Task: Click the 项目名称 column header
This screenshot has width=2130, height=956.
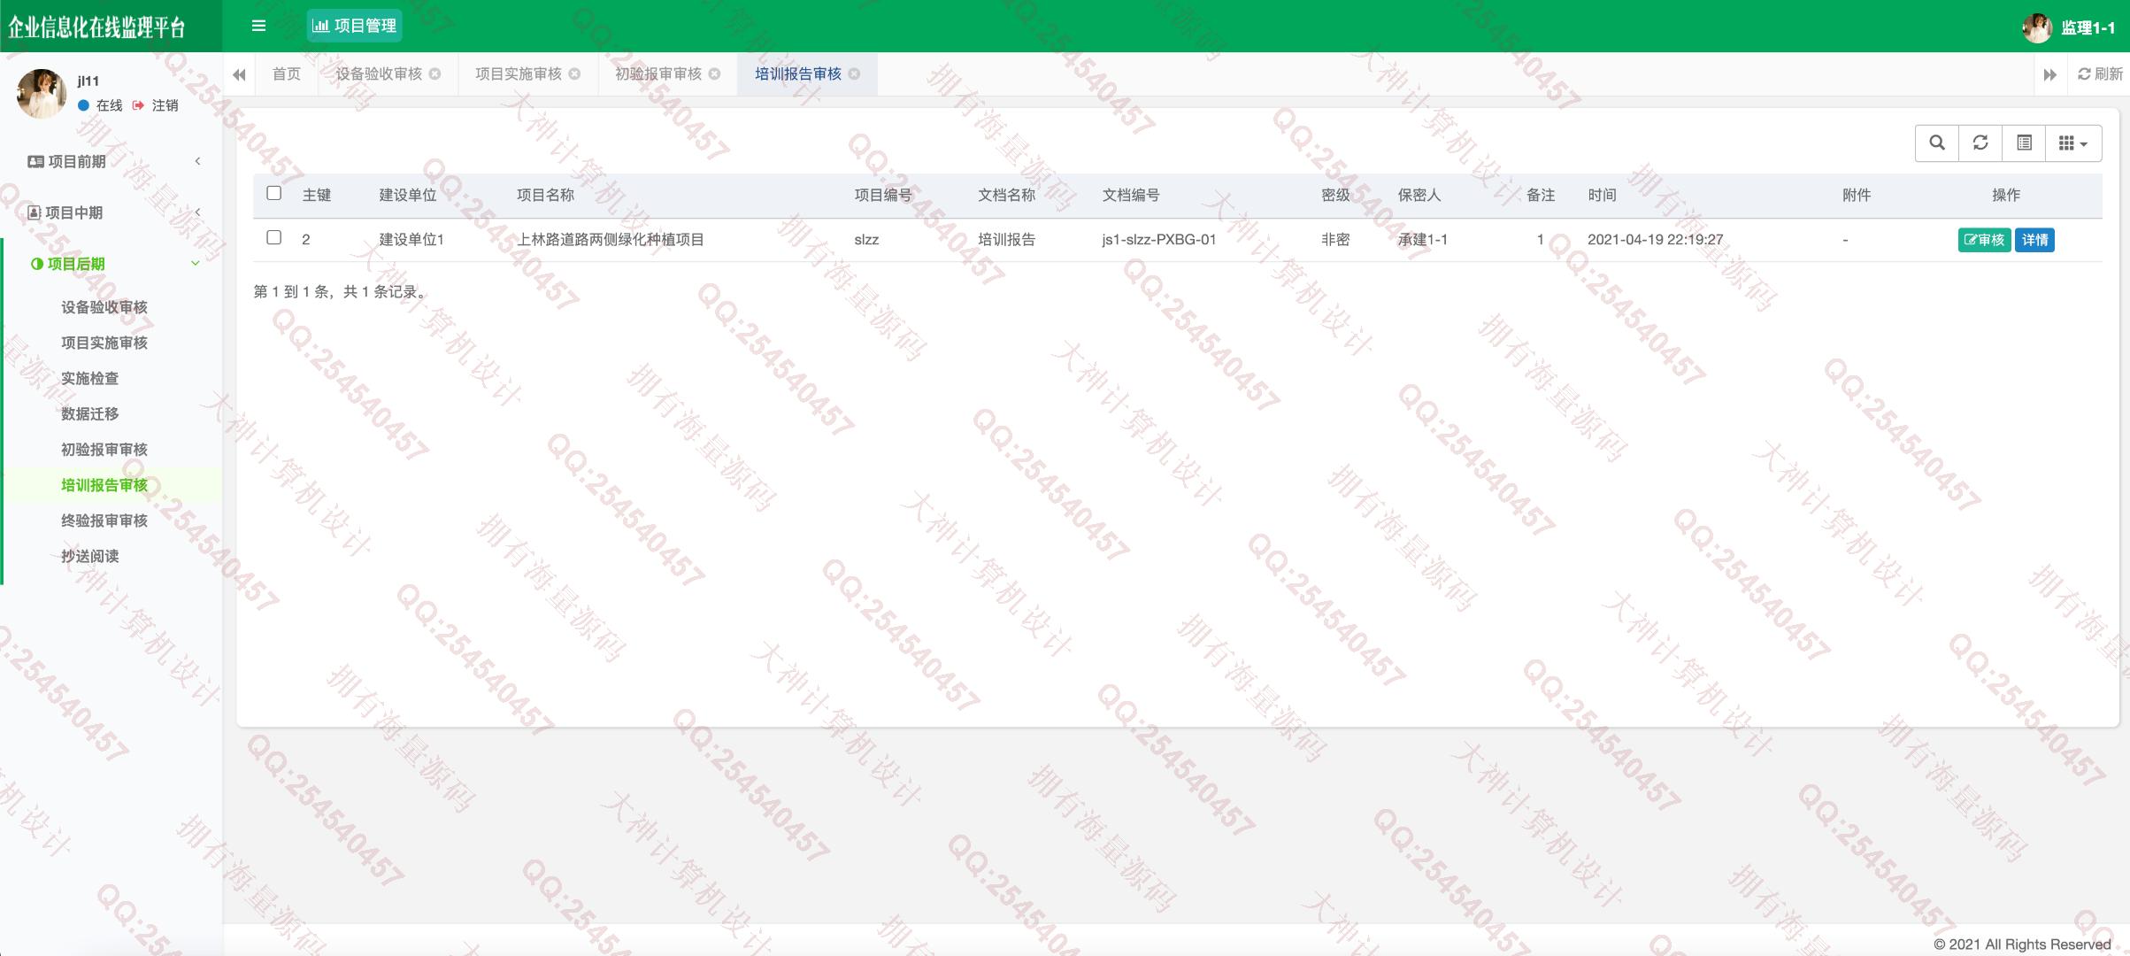Action: [x=546, y=195]
